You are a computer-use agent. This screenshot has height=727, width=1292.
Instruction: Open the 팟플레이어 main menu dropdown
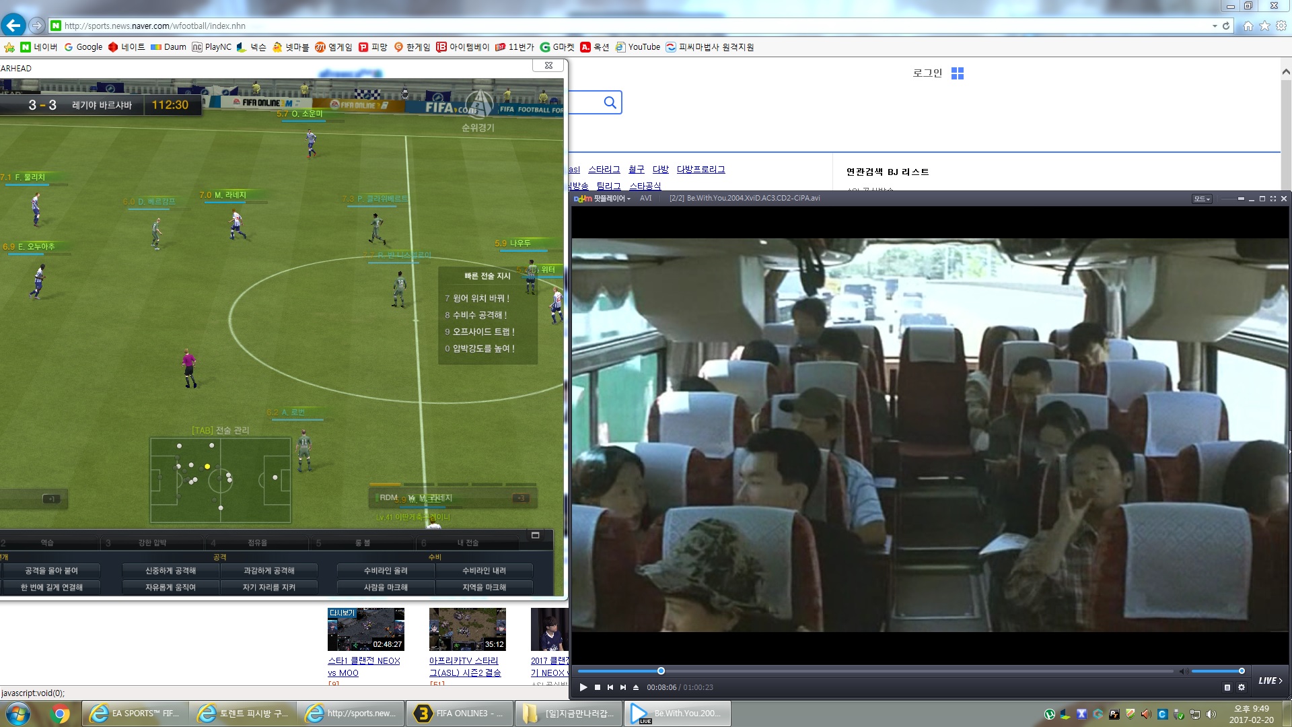(x=611, y=199)
